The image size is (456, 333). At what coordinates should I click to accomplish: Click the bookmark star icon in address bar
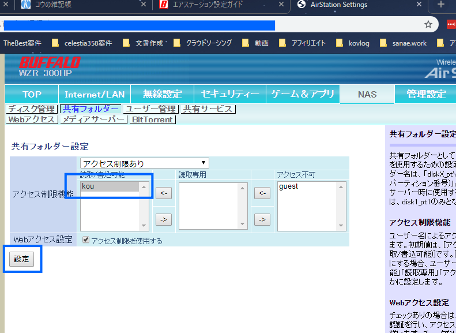pos(428,25)
